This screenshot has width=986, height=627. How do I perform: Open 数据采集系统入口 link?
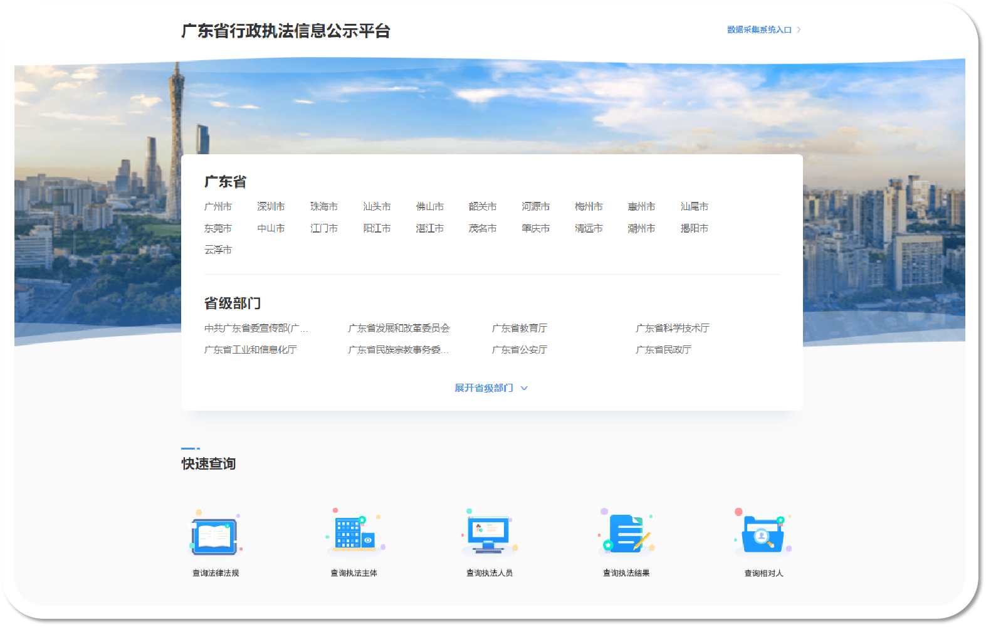click(x=759, y=30)
